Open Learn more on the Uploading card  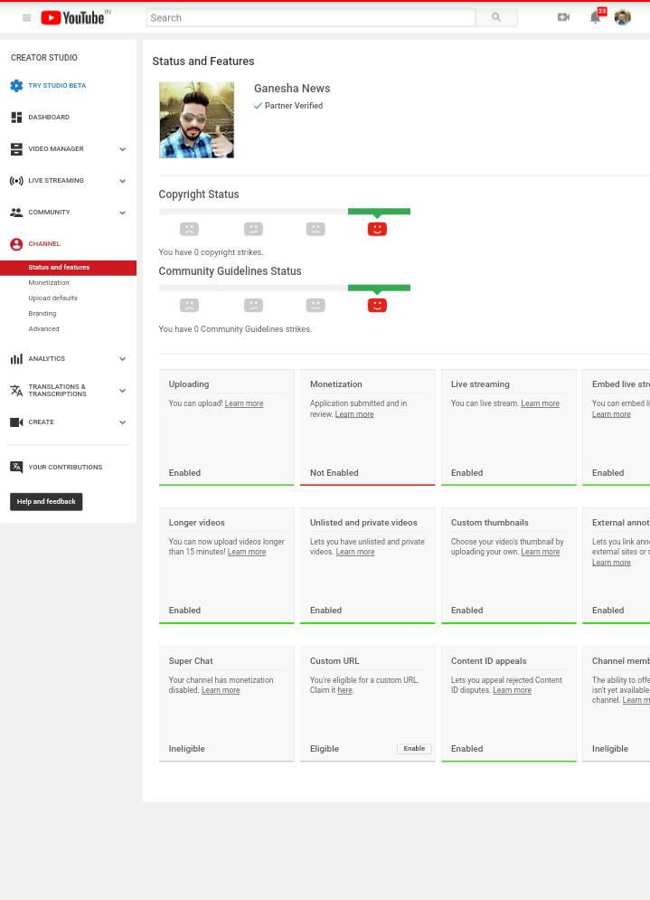click(244, 403)
